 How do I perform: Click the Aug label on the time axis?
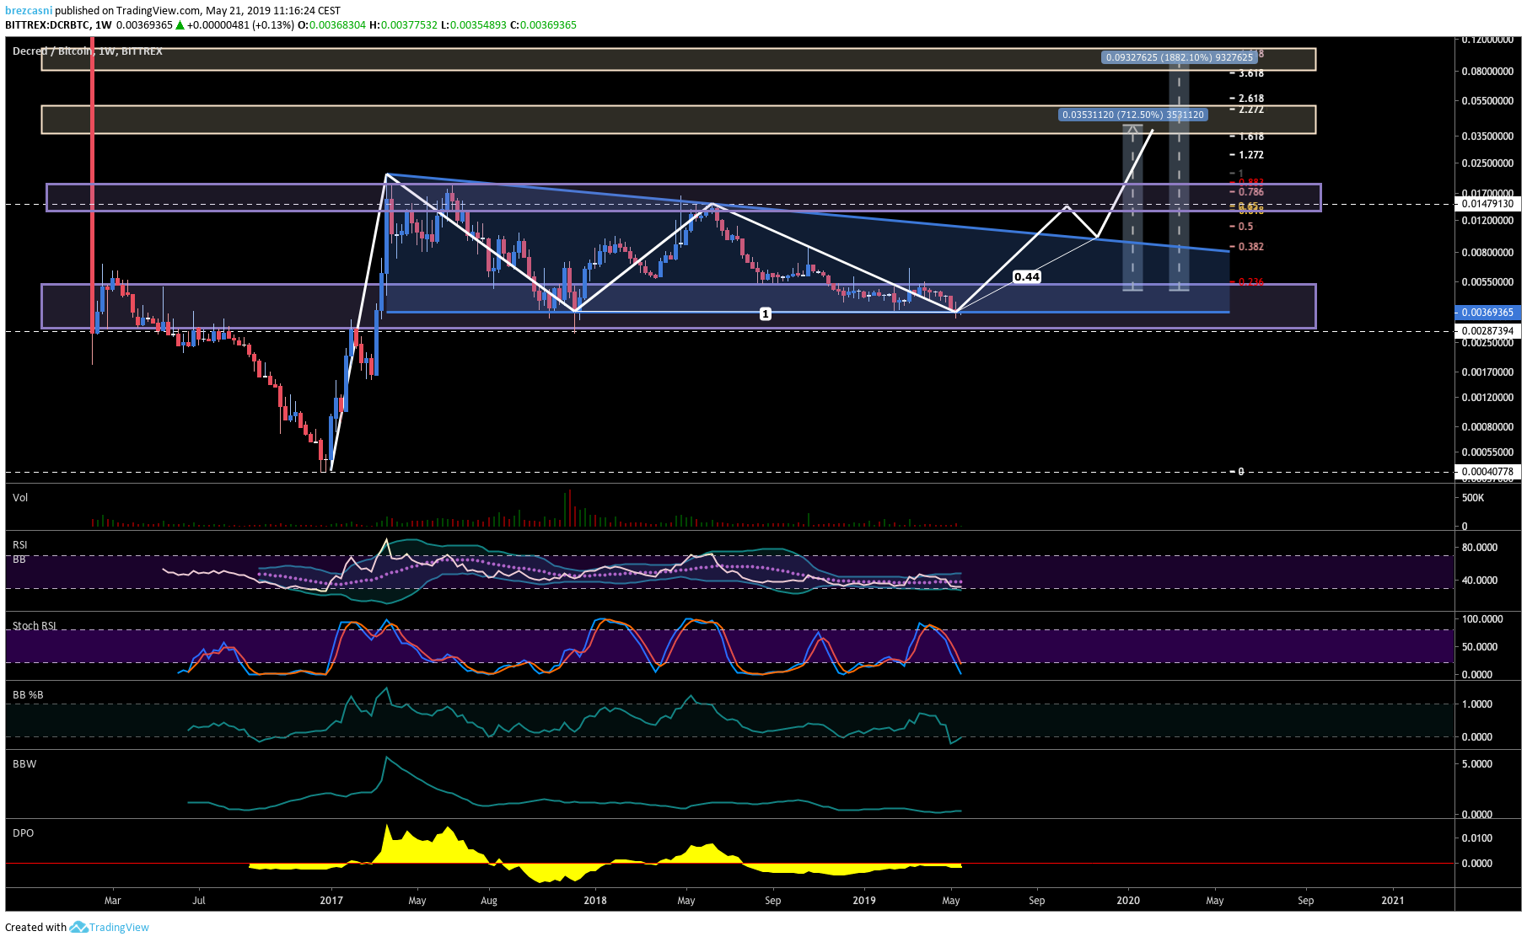489,900
